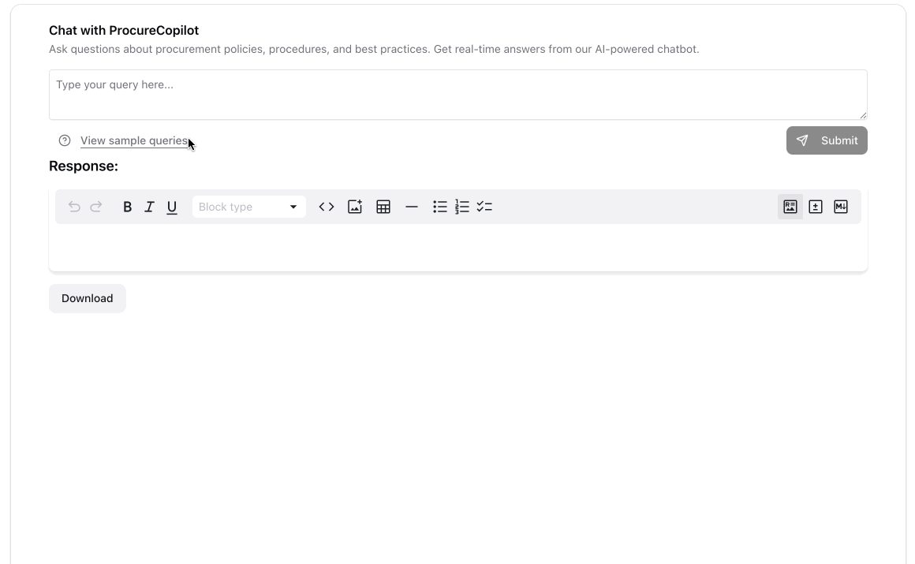Toggle bold formatting

[127, 207]
